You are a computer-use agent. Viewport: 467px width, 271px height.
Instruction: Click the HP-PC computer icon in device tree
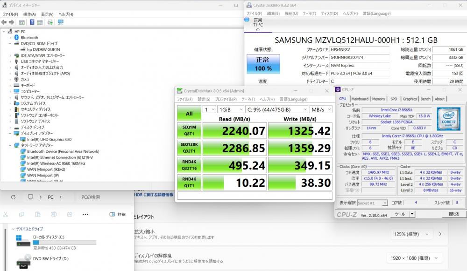click(10, 32)
